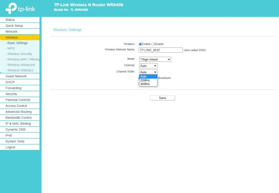Choose 20MHz channel width option
This screenshot has width=279, height=193.
[x=148, y=80]
